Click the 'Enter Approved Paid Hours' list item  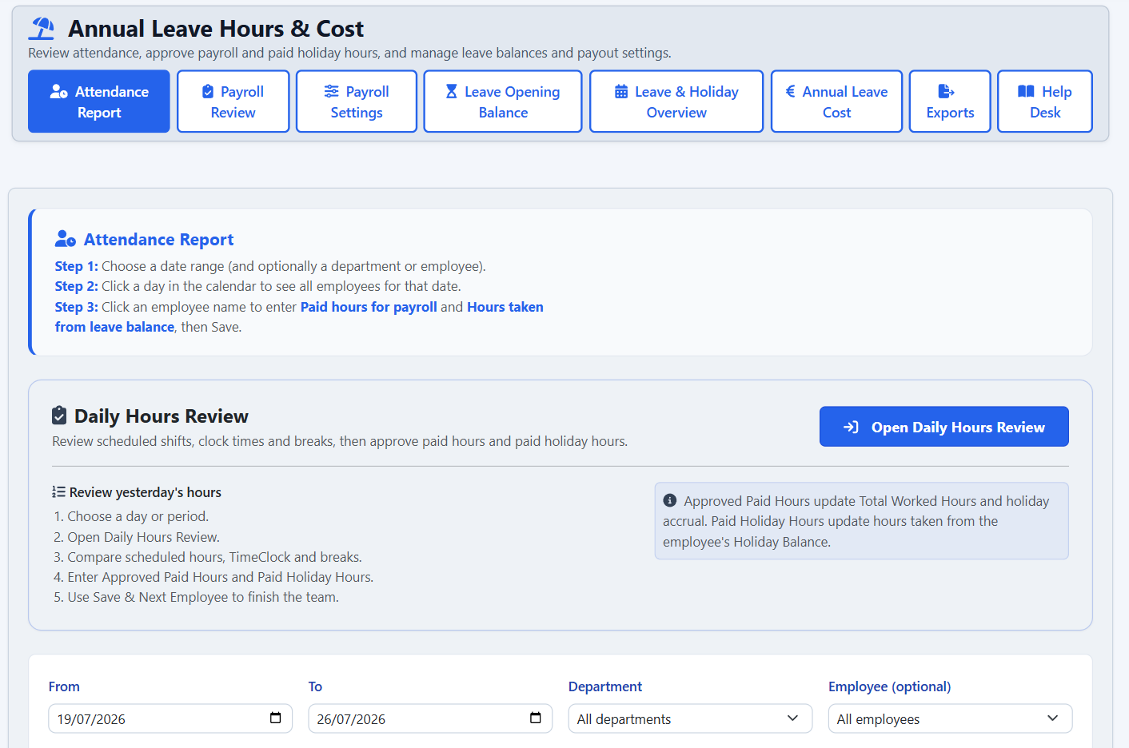point(213,577)
